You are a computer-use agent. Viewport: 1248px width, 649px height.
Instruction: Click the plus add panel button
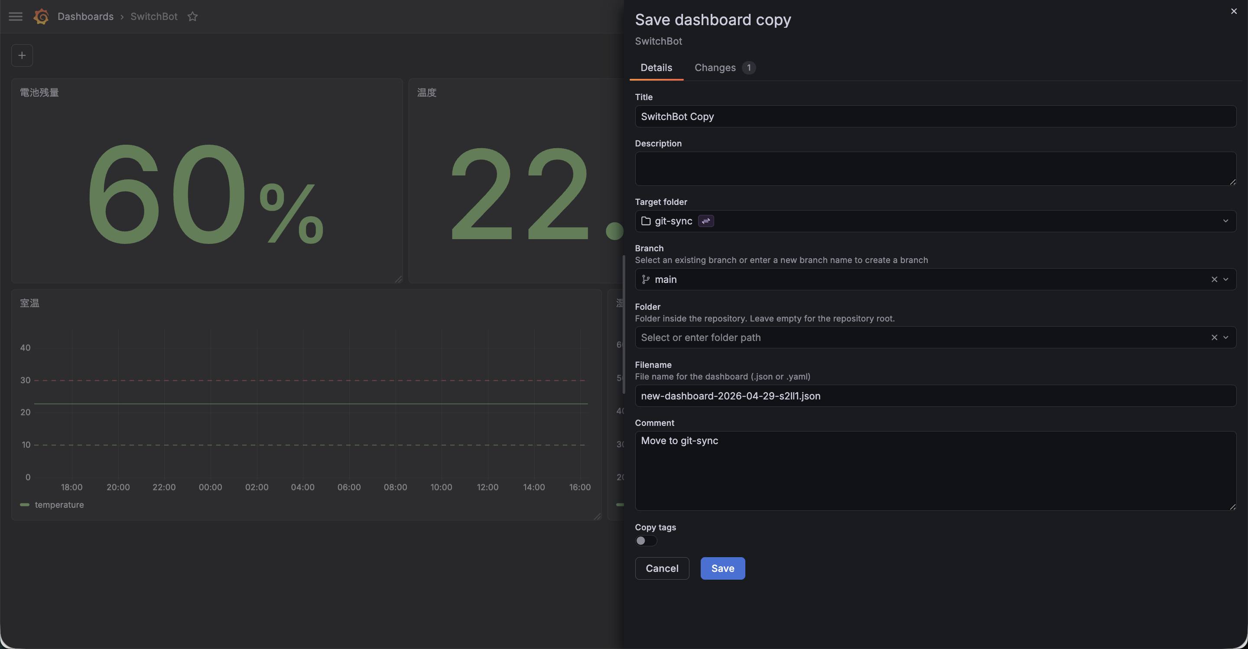[22, 55]
